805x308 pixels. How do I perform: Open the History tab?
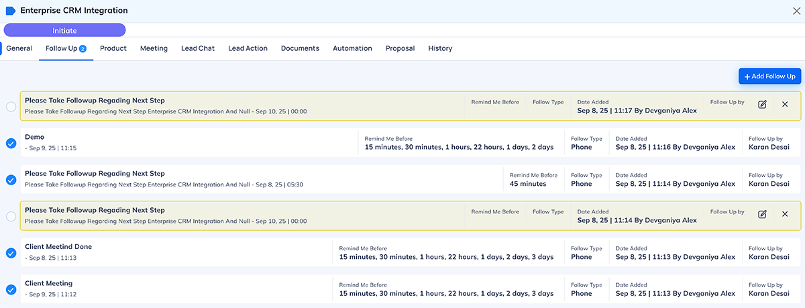(x=440, y=48)
